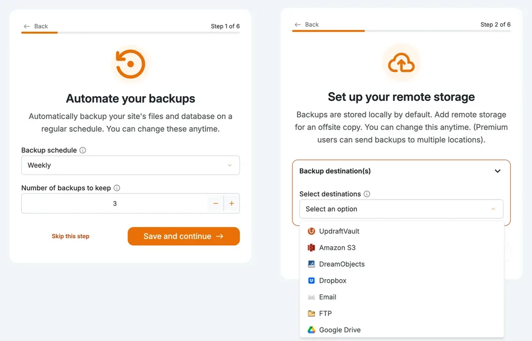
Task: Increase number of backups with plus button
Action: tap(232, 203)
